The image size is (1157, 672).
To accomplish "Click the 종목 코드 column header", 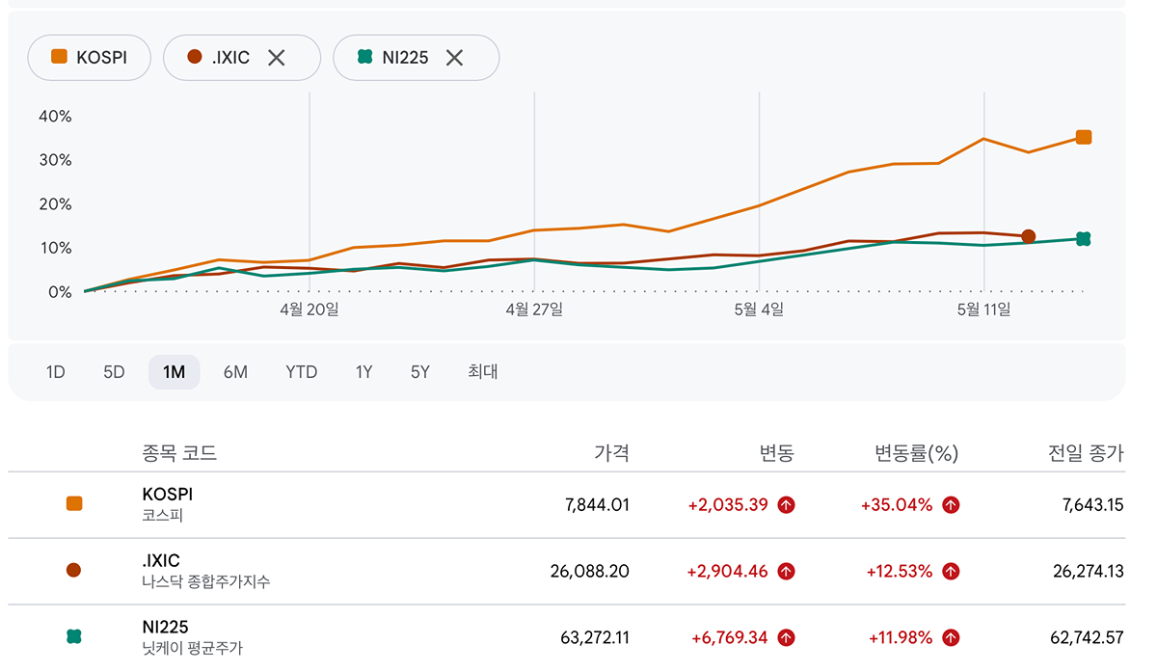I will (179, 453).
